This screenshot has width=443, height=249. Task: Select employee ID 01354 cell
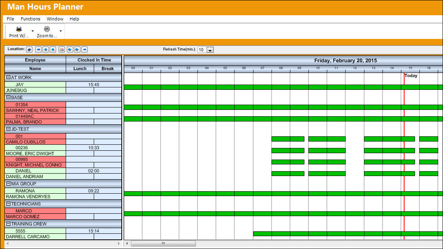(35, 105)
